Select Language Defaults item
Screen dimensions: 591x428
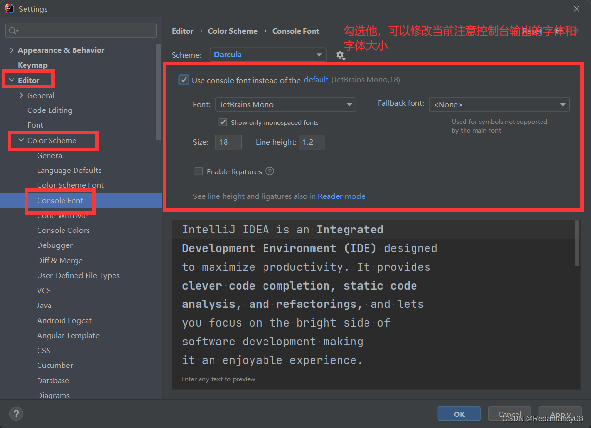point(69,170)
